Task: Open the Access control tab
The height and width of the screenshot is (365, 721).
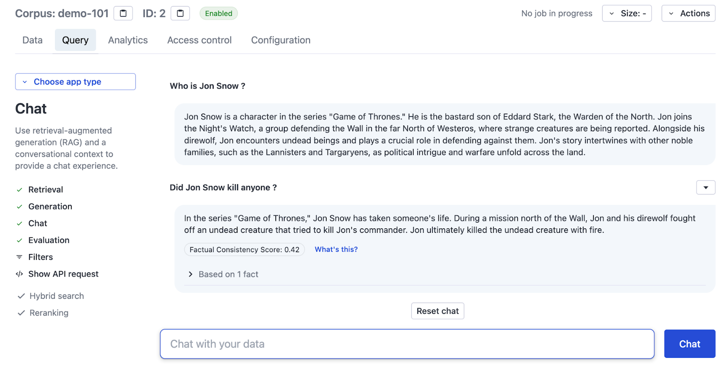Action: click(200, 40)
